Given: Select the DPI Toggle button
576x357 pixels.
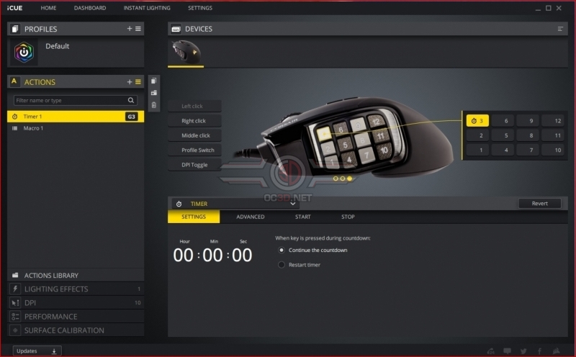Looking at the screenshot, I should pos(194,165).
